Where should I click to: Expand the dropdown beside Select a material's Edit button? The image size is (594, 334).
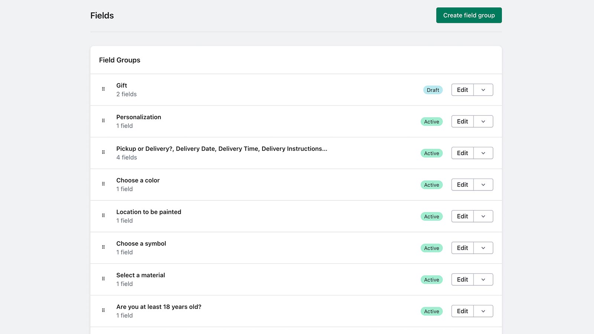(x=483, y=279)
